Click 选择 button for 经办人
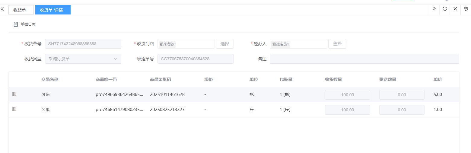 pos(337,44)
